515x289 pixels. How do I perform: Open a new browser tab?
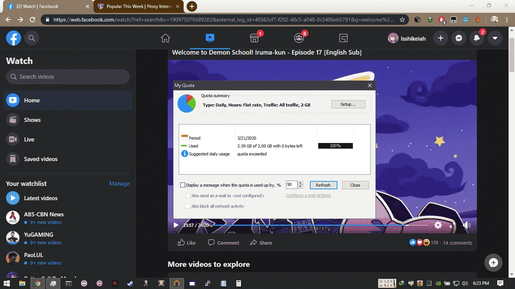click(x=192, y=6)
